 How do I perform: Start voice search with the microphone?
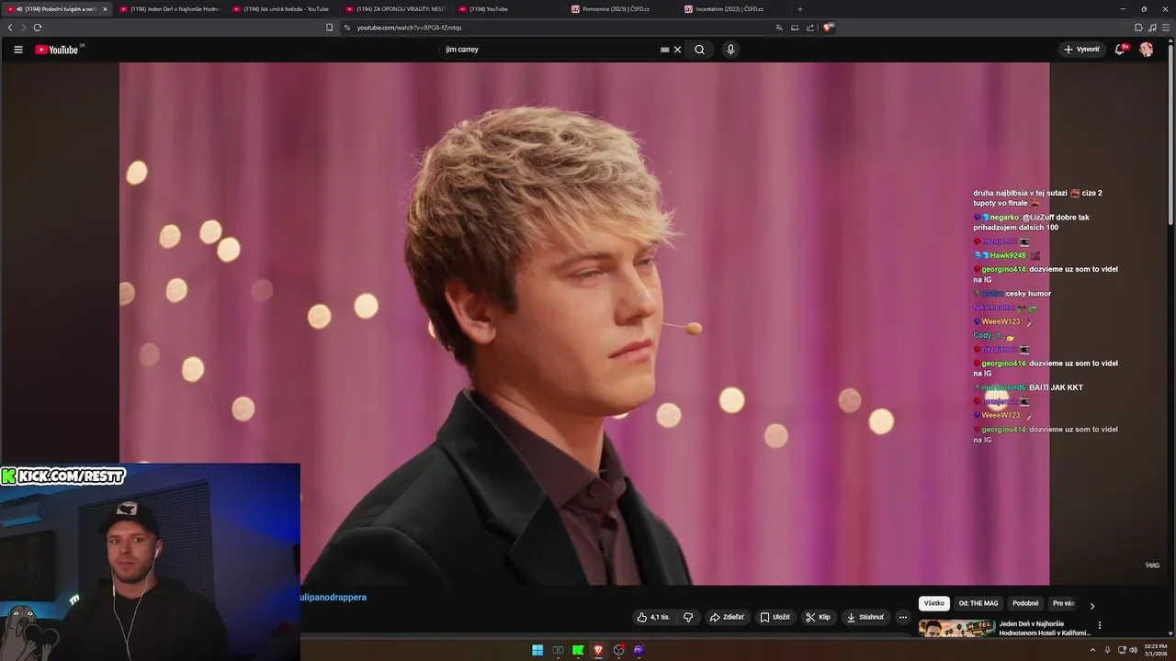coord(730,50)
